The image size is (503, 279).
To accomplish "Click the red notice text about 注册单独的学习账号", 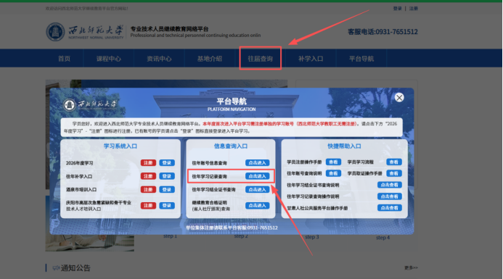I will tap(279, 124).
